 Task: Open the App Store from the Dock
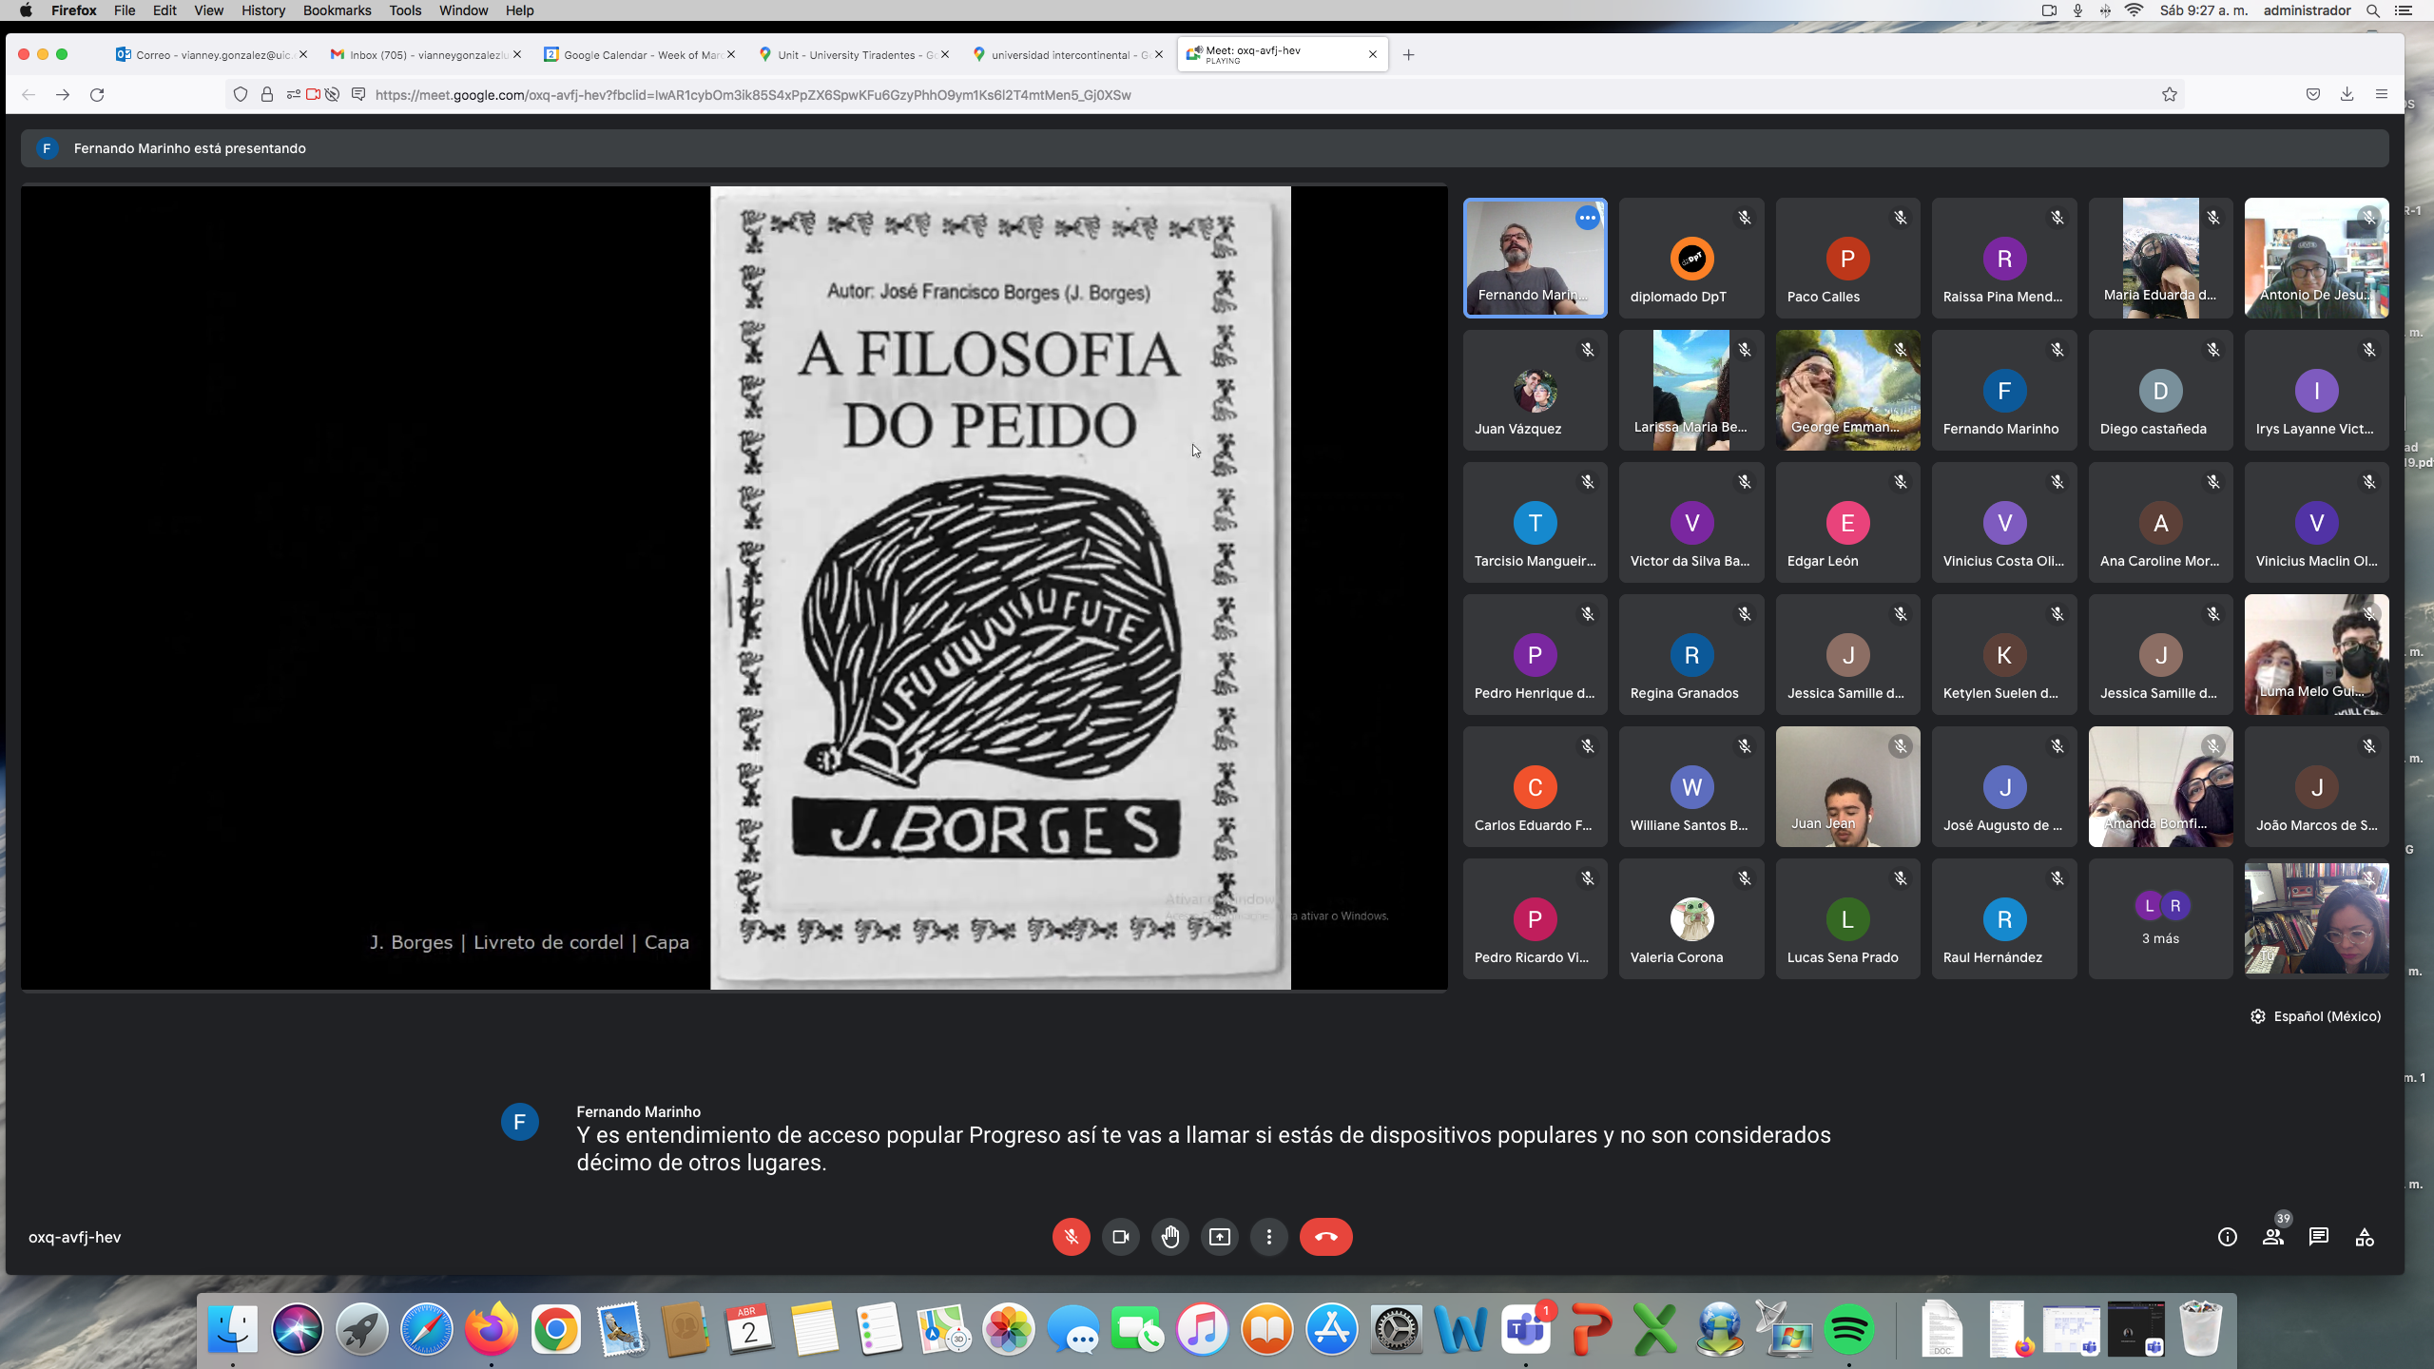1331,1328
